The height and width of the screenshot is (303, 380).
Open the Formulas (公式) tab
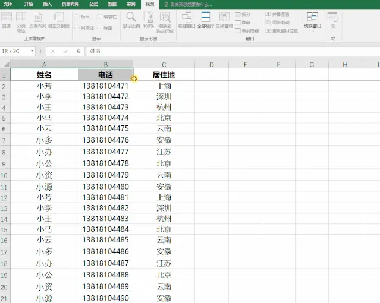[93, 4]
